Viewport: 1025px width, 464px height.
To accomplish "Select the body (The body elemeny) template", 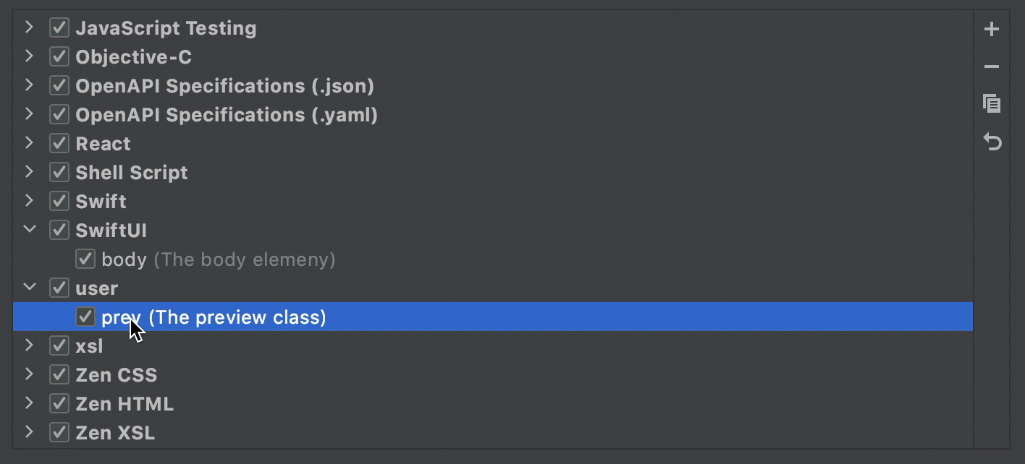I will pyautogui.click(x=219, y=259).
